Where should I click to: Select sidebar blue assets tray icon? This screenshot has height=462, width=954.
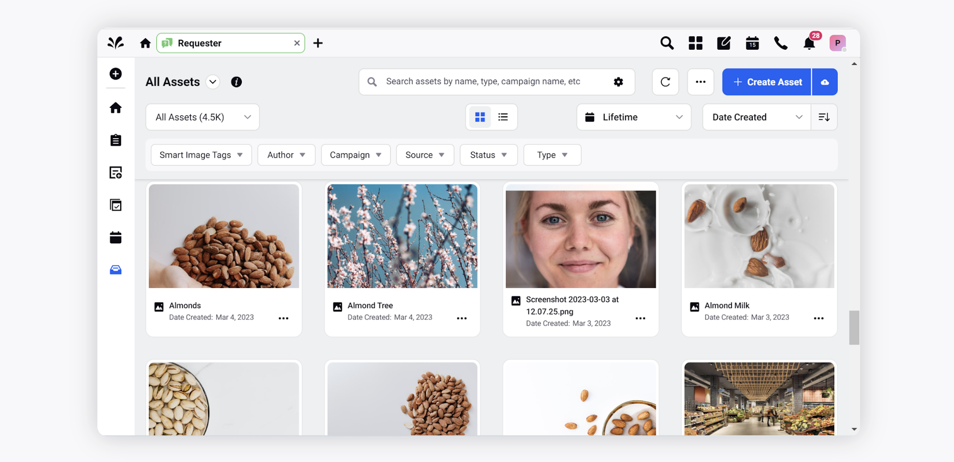[x=116, y=270]
